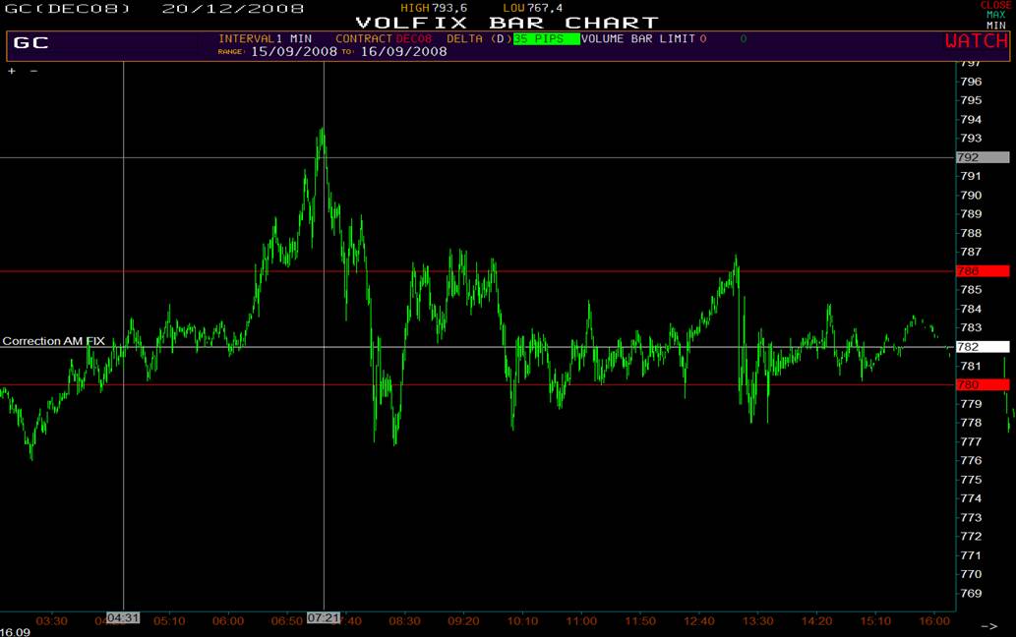Select the GC symbol field
This screenshot has height=637, width=1016.
[31, 42]
